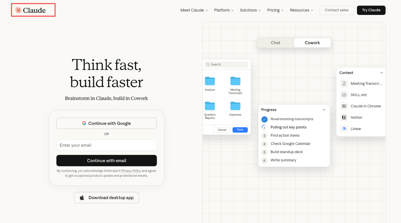Click the Try Claude button
The width and height of the screenshot is (401, 223).
pyautogui.click(x=371, y=10)
